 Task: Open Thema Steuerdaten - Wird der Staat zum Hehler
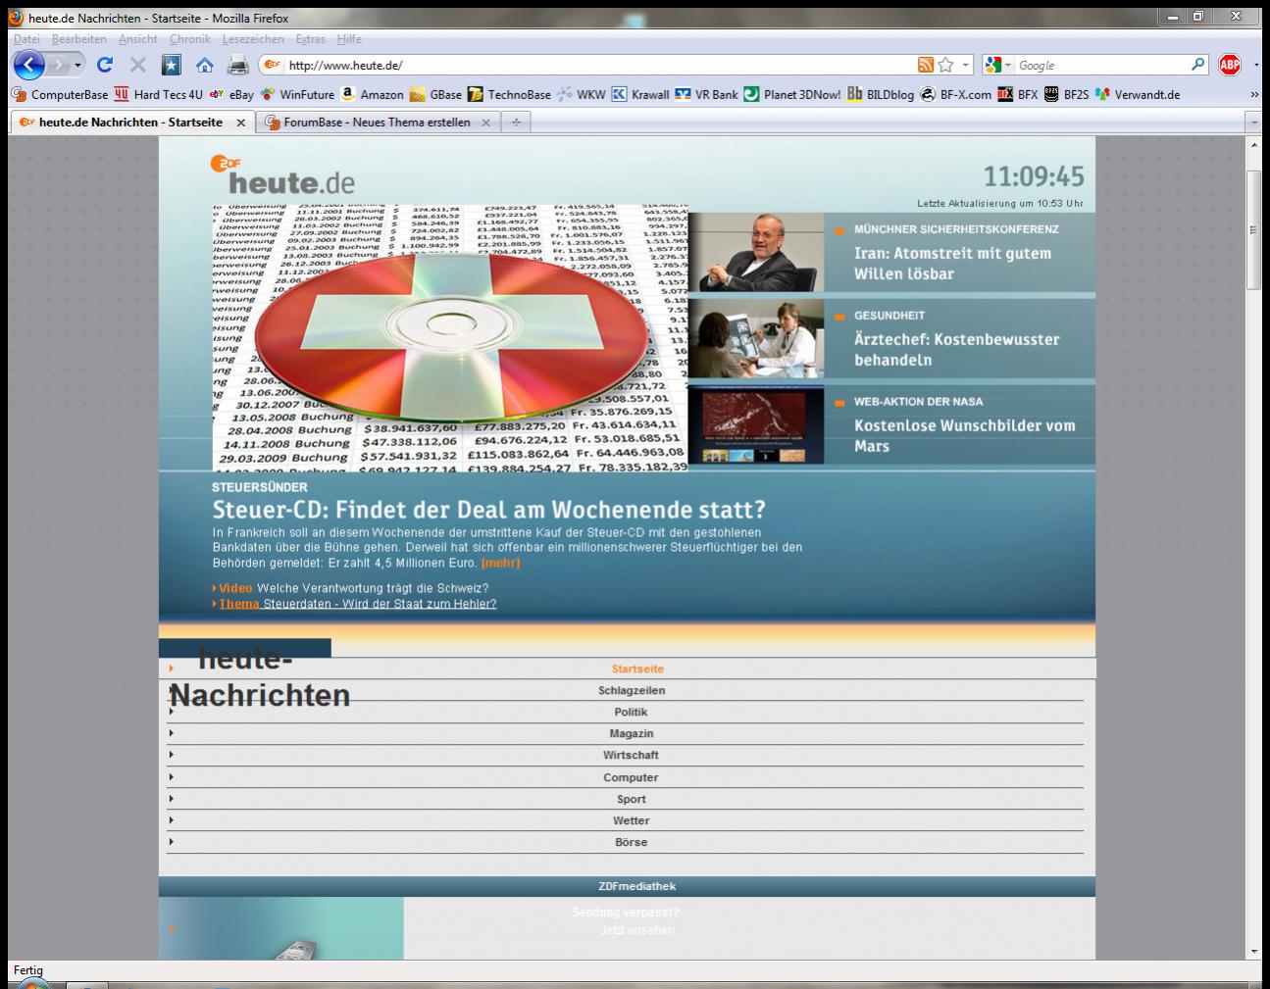coord(357,604)
